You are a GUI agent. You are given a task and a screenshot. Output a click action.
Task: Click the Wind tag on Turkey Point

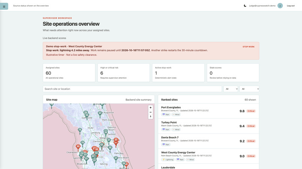click(x=176, y=129)
